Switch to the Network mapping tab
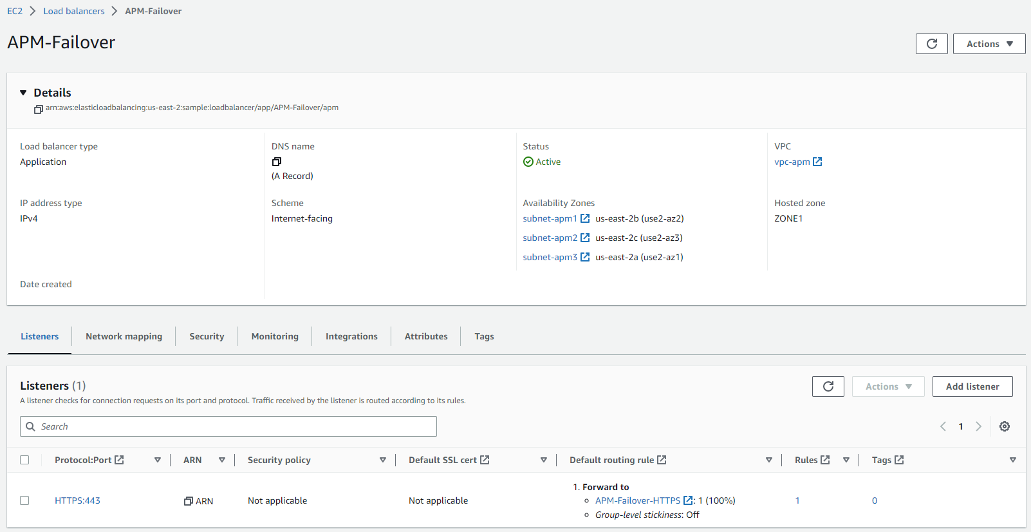The image size is (1031, 532). click(124, 336)
